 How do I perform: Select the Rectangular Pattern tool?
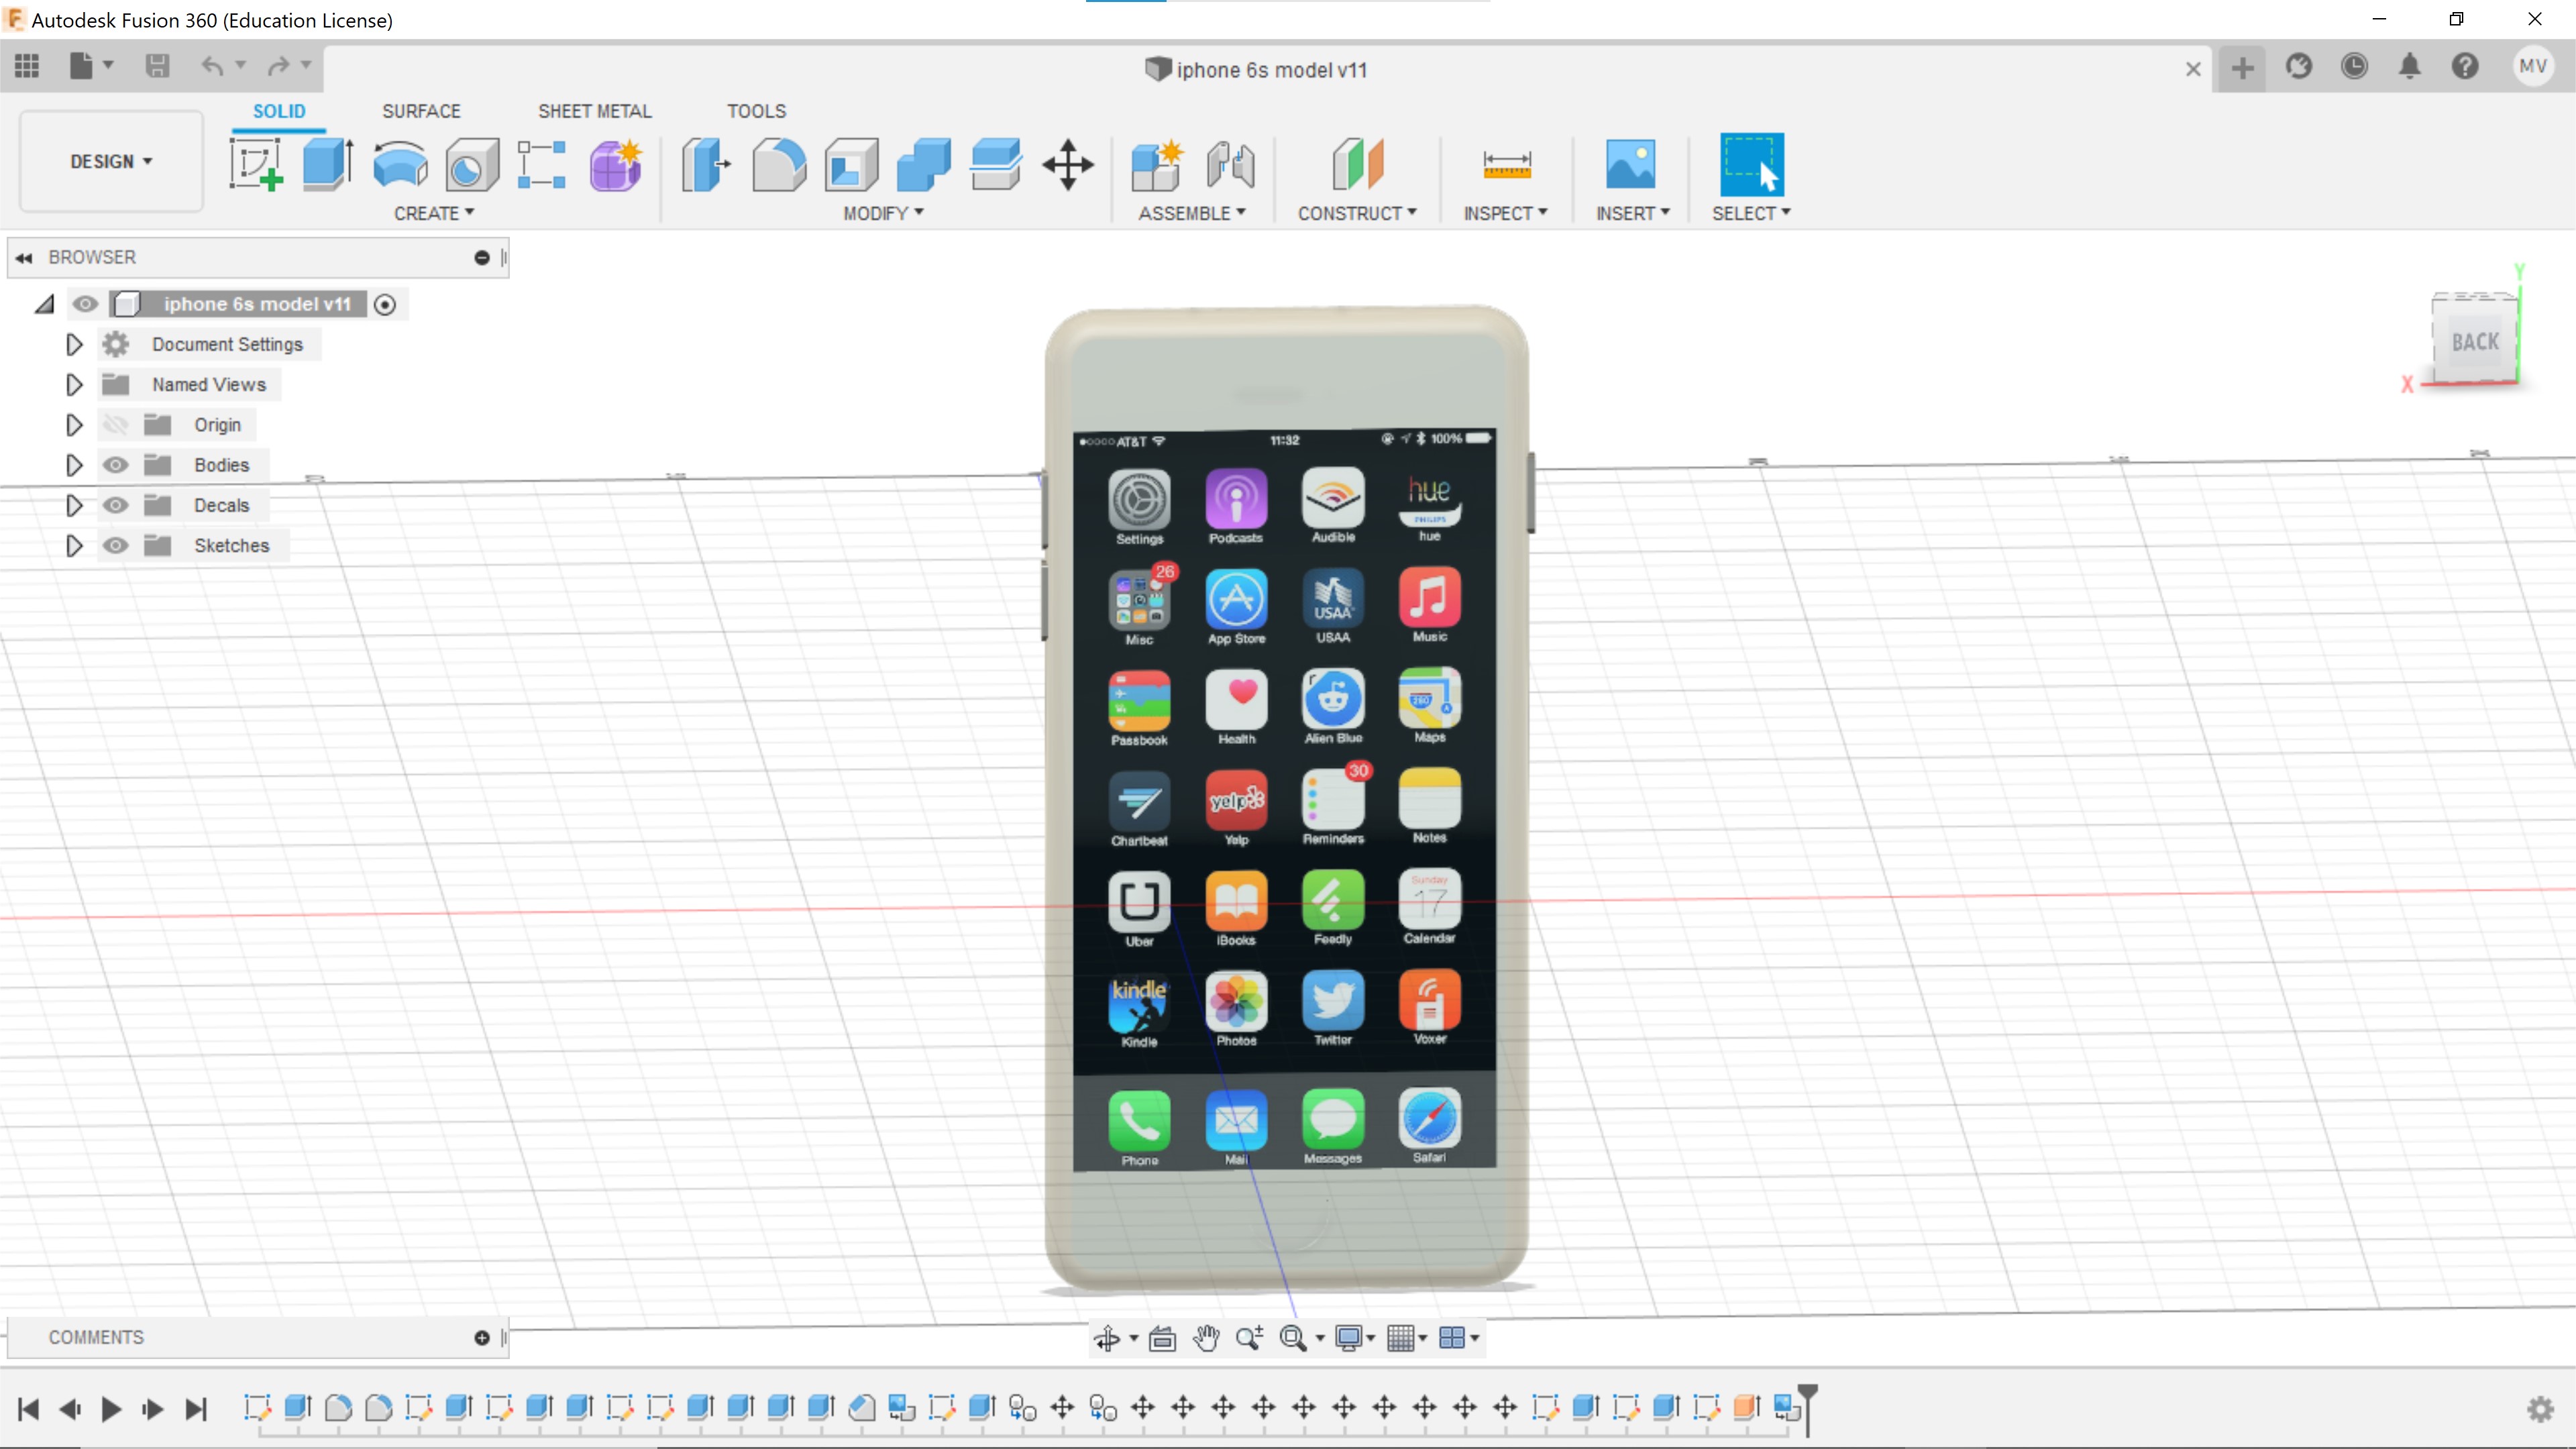(x=542, y=164)
